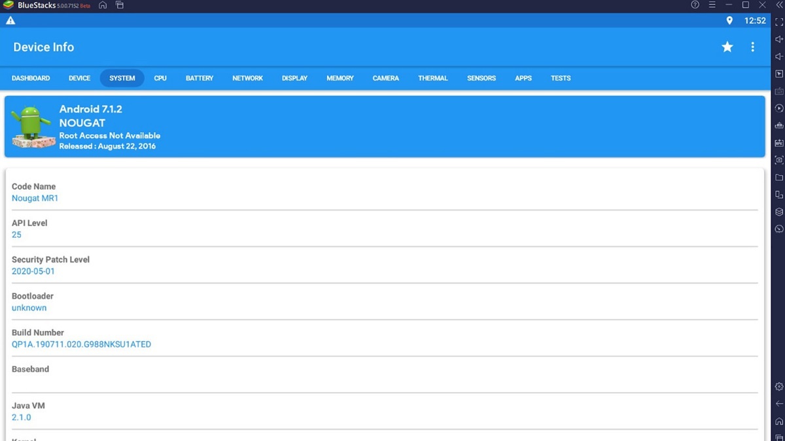Select the SENSORS tab
This screenshot has width=785, height=441.
[x=481, y=78]
